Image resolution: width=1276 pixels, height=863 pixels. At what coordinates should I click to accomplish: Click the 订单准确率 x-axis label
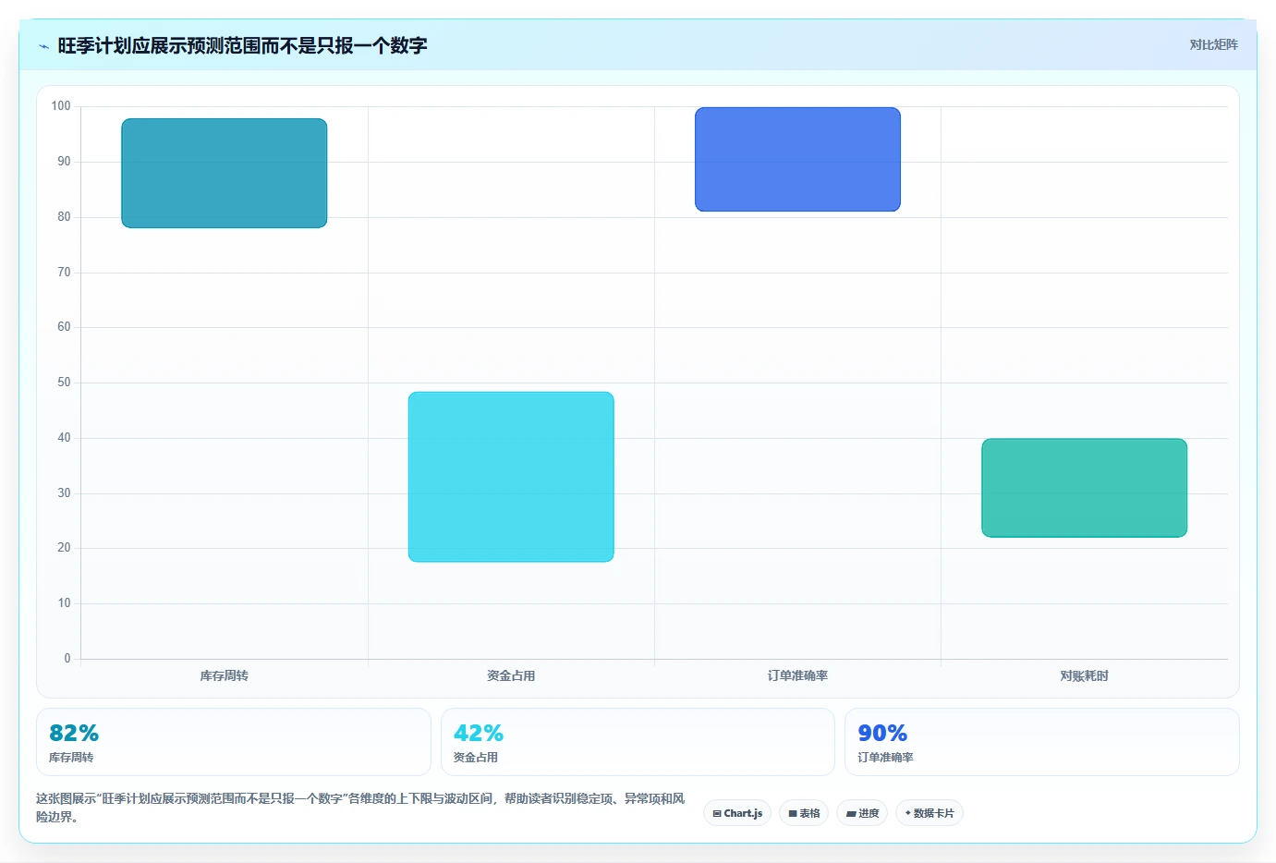[797, 675]
